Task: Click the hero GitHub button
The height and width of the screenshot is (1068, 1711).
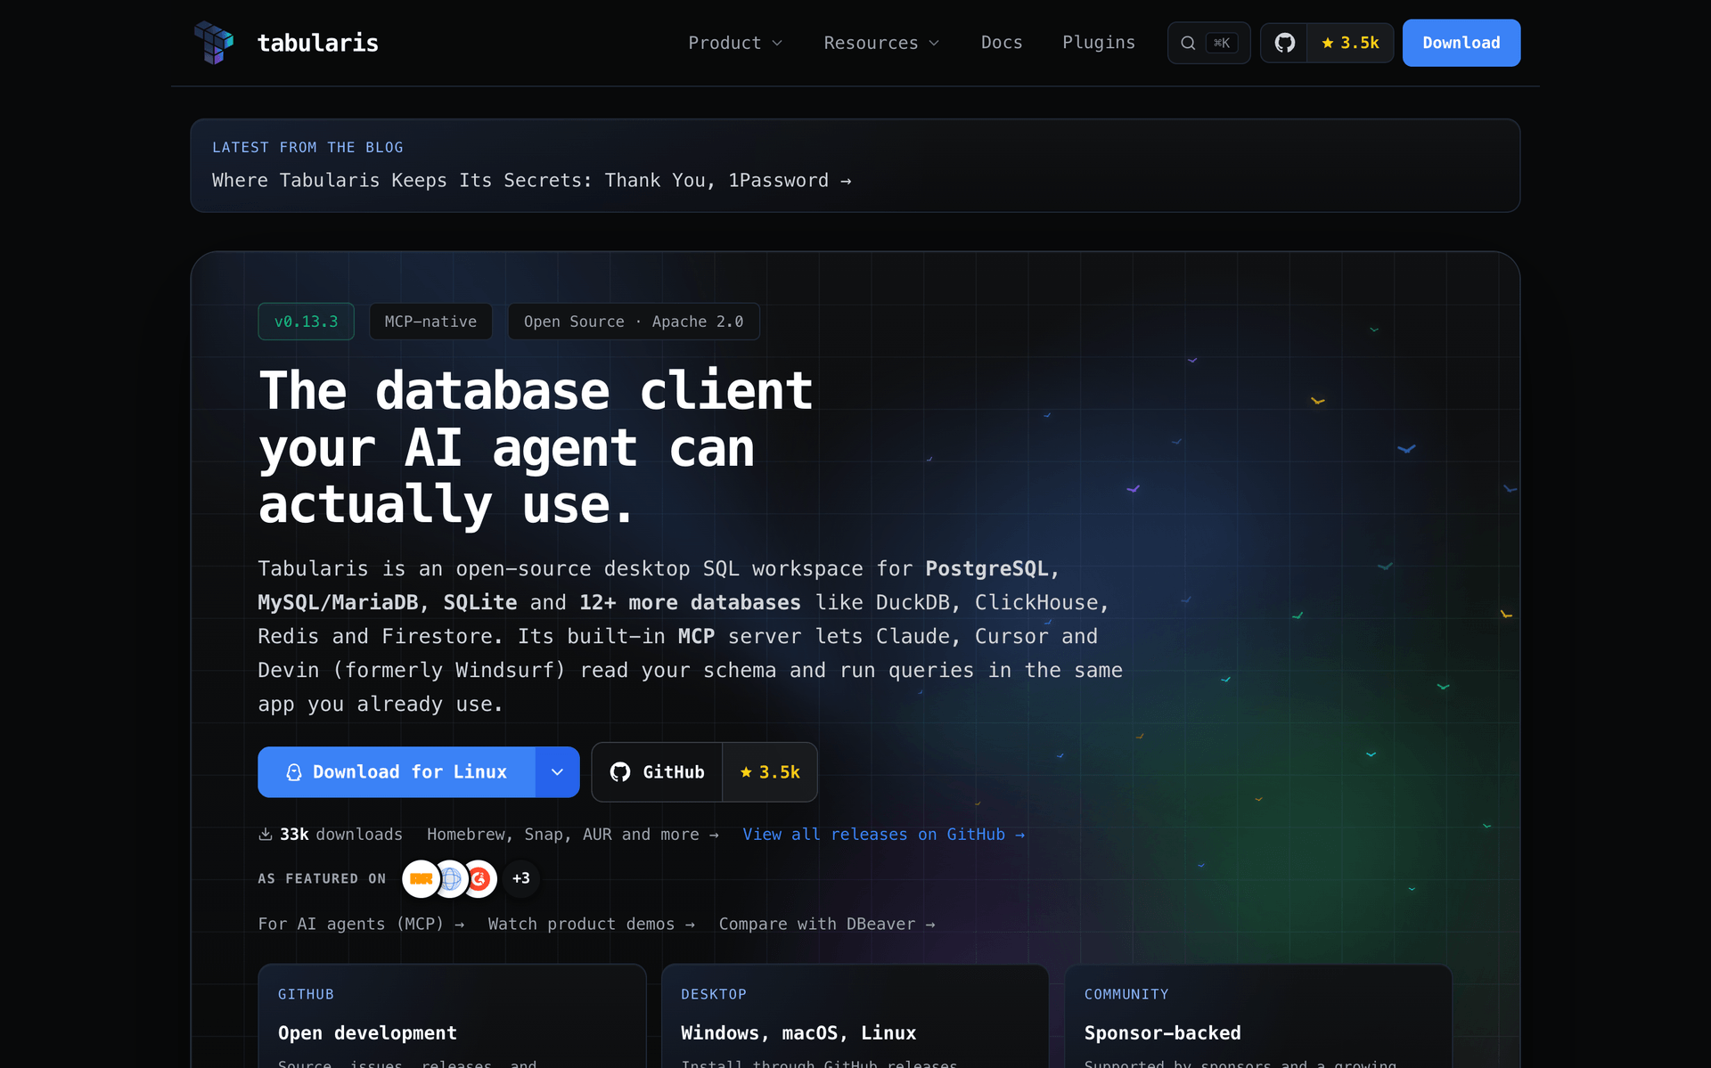Action: [657, 772]
